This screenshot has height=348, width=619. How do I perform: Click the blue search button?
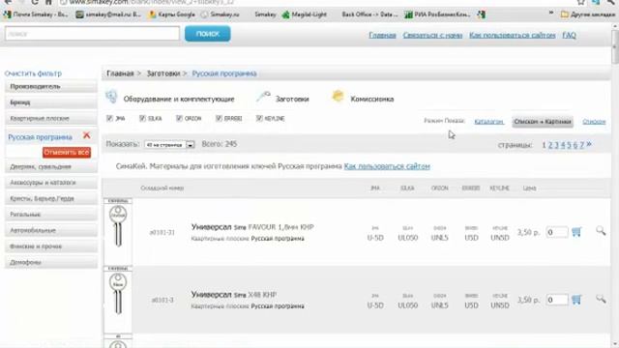coord(208,34)
